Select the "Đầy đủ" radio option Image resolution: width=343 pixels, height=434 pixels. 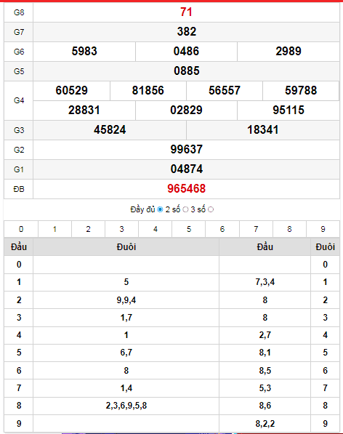coord(160,210)
